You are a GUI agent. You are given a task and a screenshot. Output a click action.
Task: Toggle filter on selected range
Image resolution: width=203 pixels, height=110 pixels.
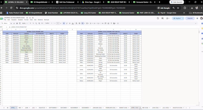click(111, 23)
